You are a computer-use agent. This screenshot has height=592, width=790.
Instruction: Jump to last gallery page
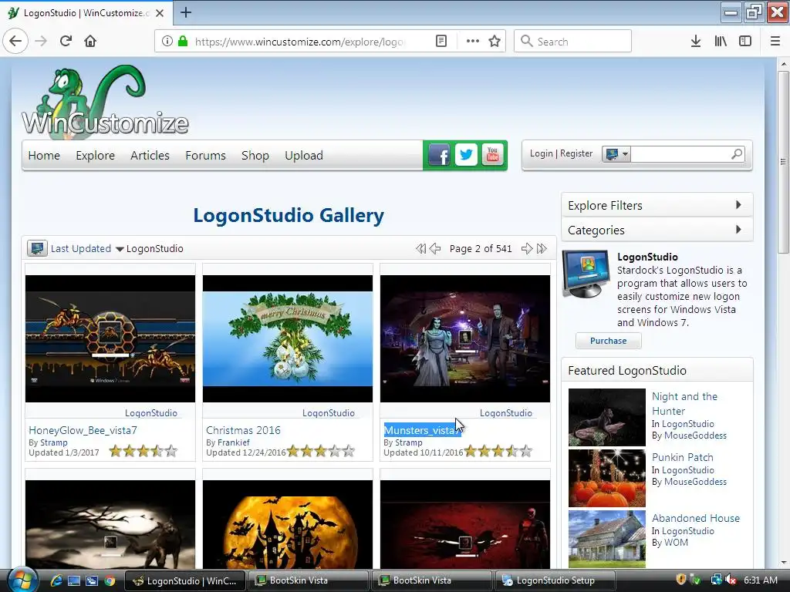click(x=542, y=249)
